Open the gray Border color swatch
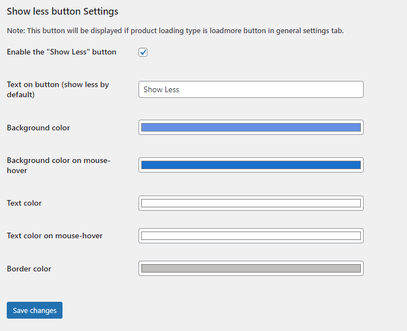Screen dimensions: 407x331 tap(251, 269)
